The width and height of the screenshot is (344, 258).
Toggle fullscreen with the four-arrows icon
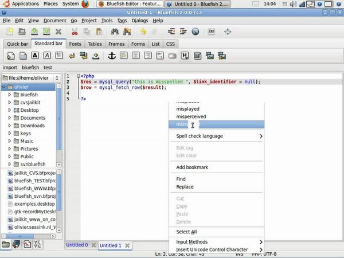(x=228, y=32)
